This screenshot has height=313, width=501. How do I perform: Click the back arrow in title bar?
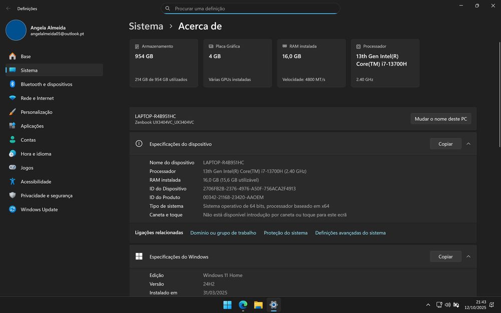click(x=9, y=9)
